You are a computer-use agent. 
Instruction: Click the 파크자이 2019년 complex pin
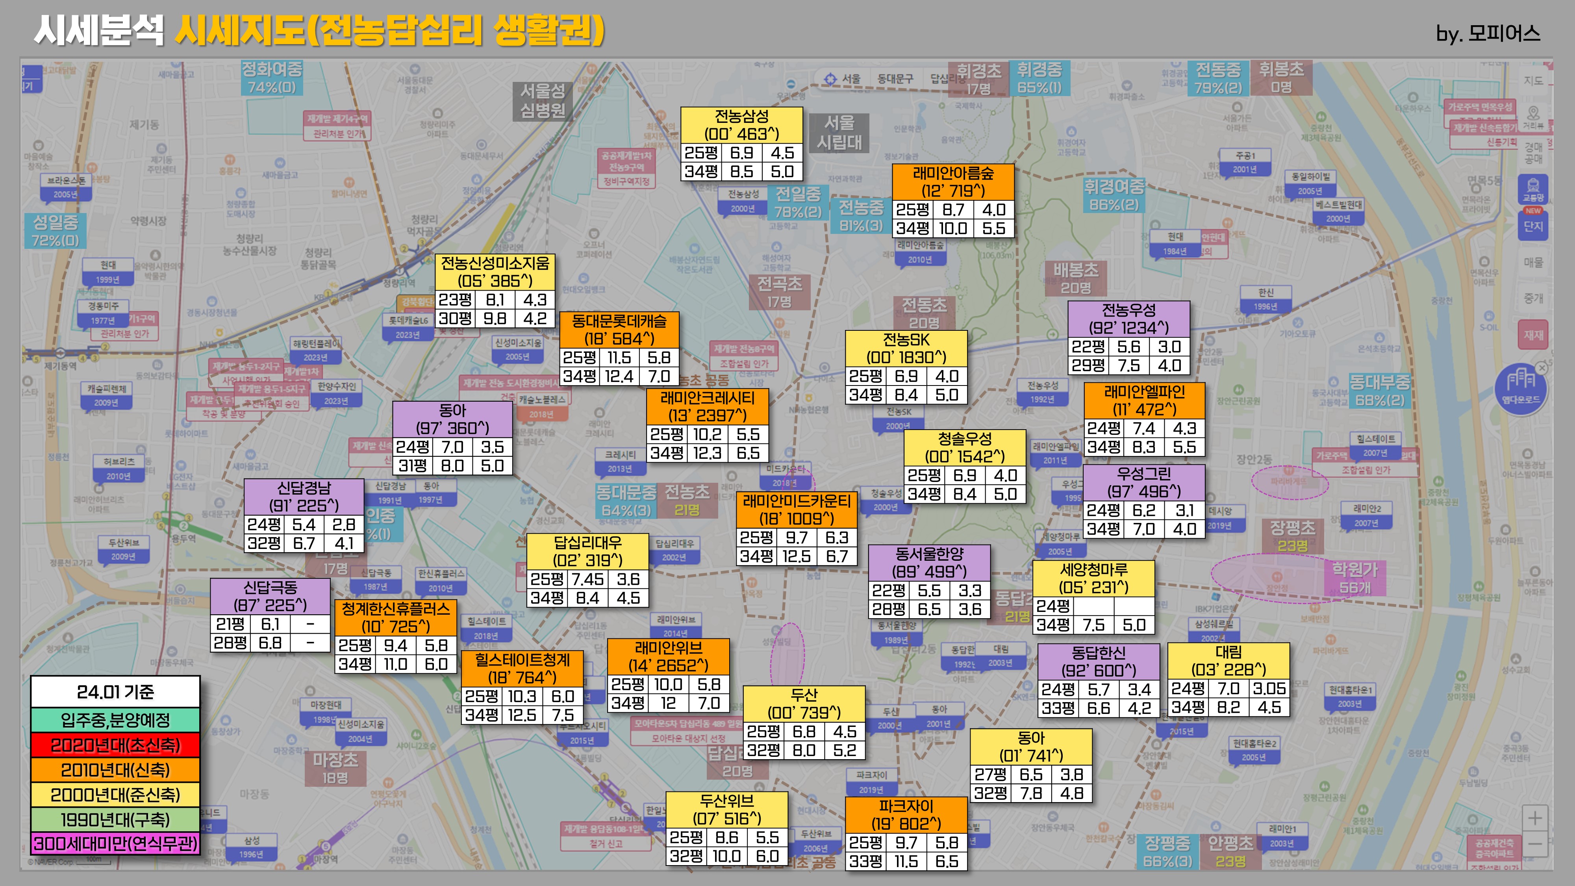coord(871,782)
